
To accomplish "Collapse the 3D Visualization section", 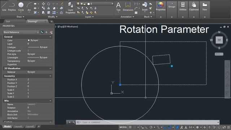I will point(51,68).
